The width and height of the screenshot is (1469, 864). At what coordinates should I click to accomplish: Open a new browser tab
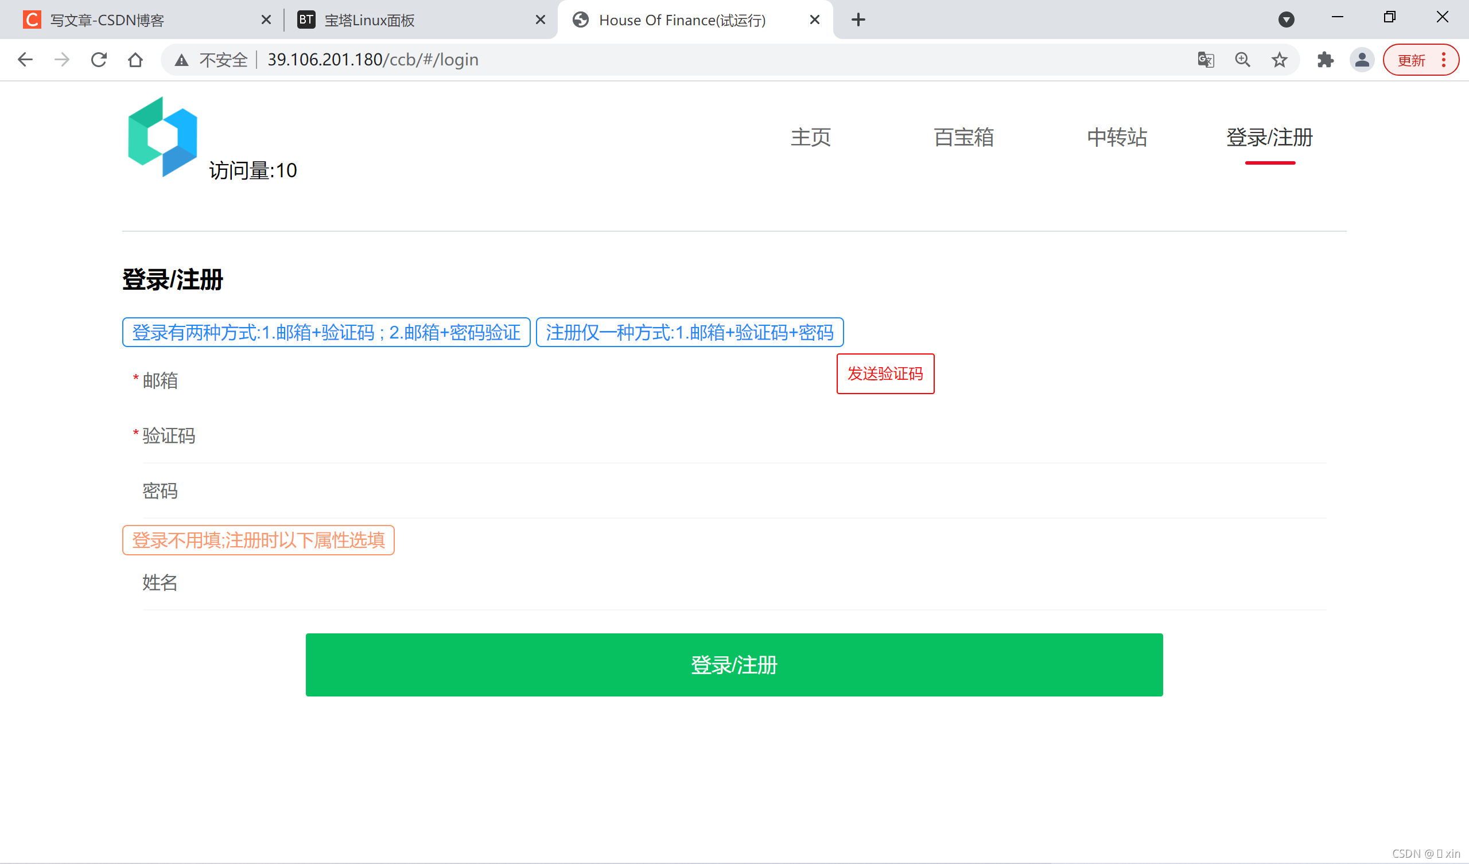point(858,20)
